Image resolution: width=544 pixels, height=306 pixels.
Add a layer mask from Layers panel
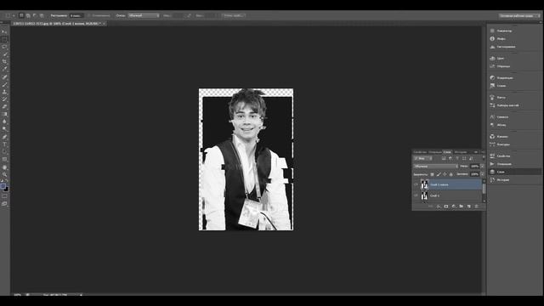tap(445, 207)
